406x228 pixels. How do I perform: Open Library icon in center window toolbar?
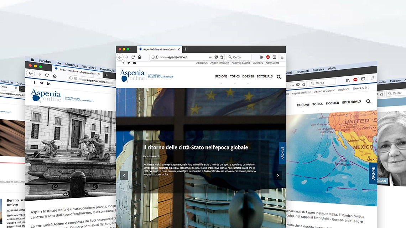coord(261,57)
